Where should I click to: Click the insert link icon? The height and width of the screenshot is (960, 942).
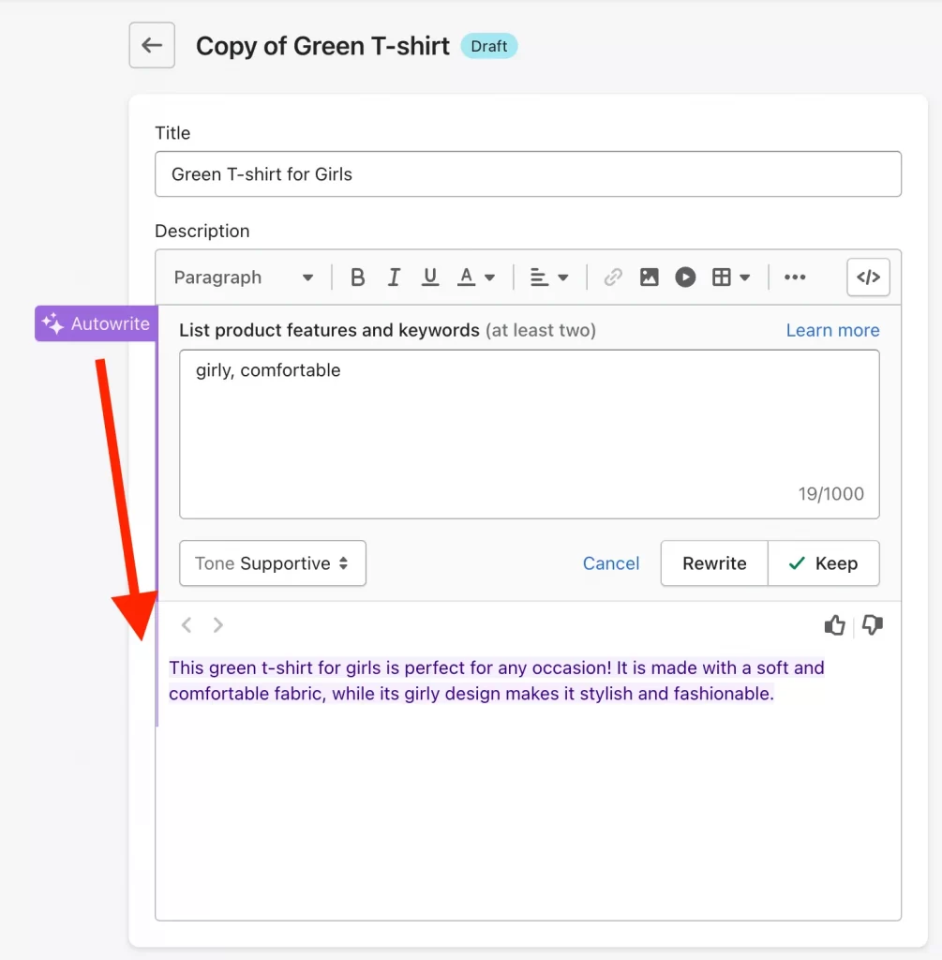[x=613, y=277]
